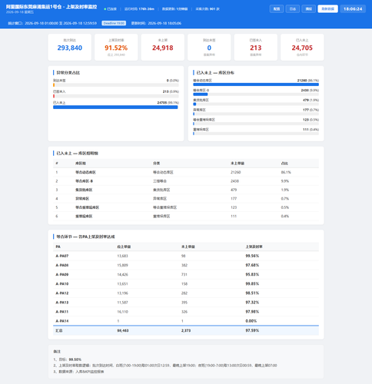The image size is (372, 384).
Task: Click the 99.50% target value in notes
Action: pyautogui.click(x=75, y=359)
